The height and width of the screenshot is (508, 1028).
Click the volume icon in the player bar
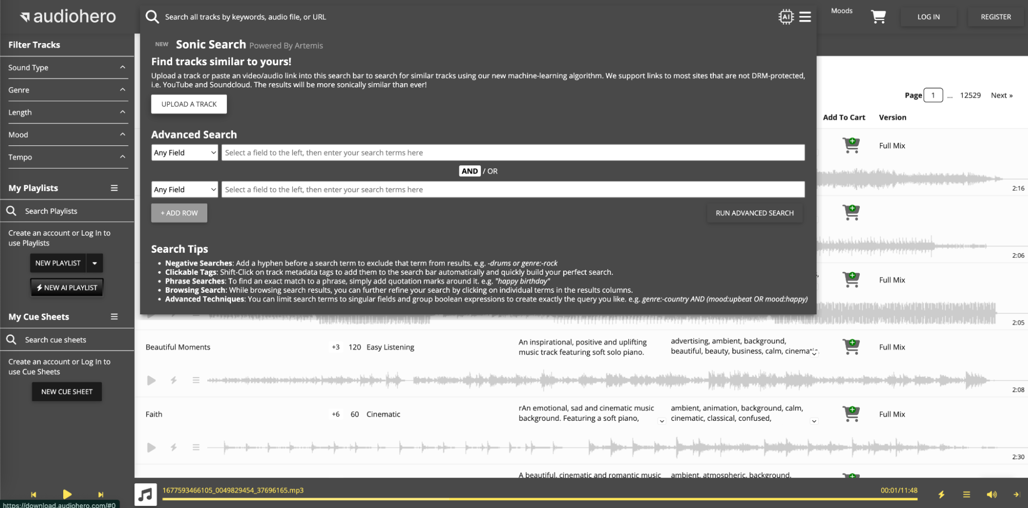click(992, 494)
